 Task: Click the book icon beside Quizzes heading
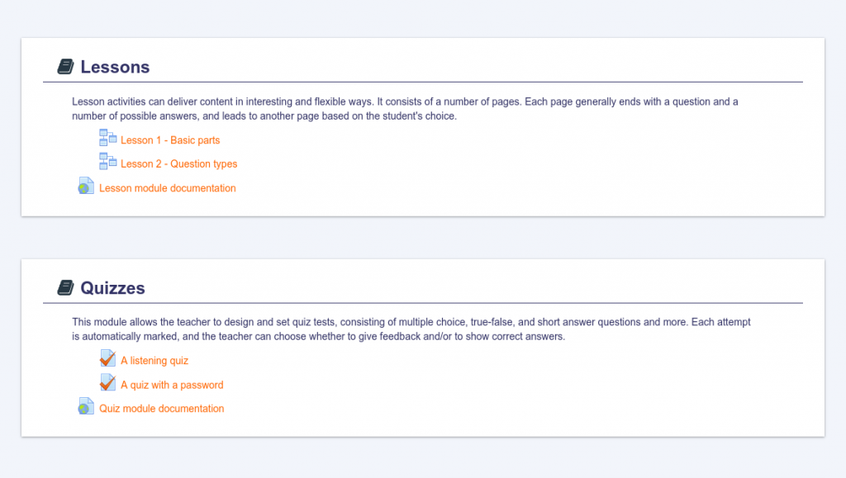pos(66,288)
